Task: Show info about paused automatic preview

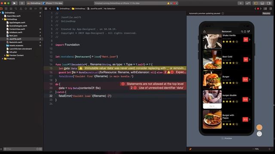Action: pos(223,13)
